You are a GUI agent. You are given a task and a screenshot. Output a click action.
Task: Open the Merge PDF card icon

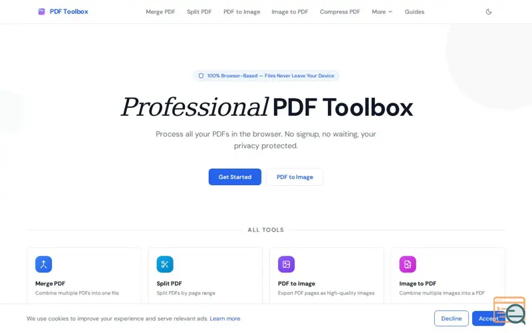[43, 264]
